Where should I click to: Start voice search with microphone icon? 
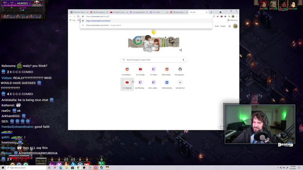(183, 60)
